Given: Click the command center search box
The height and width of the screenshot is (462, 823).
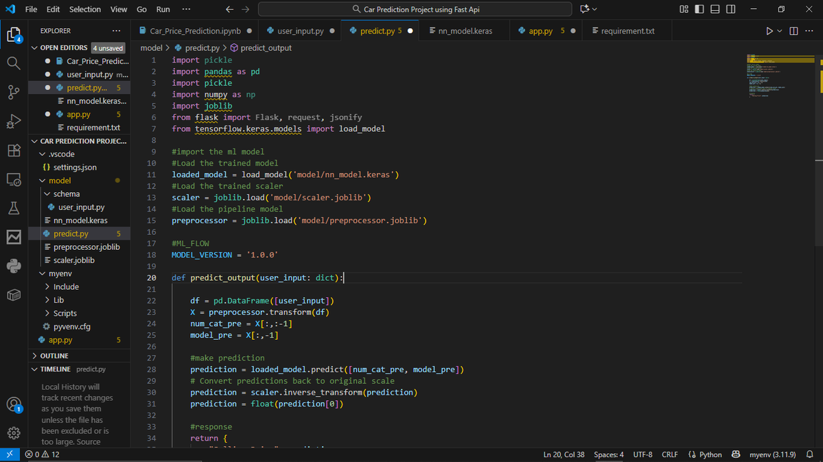Looking at the screenshot, I should (415, 10).
